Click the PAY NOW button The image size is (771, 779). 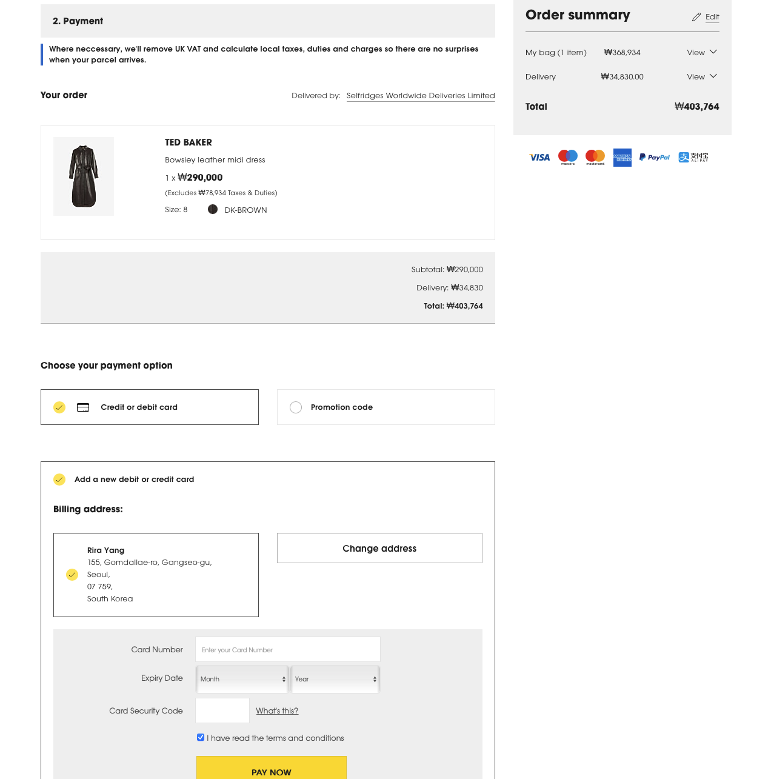[272, 767]
